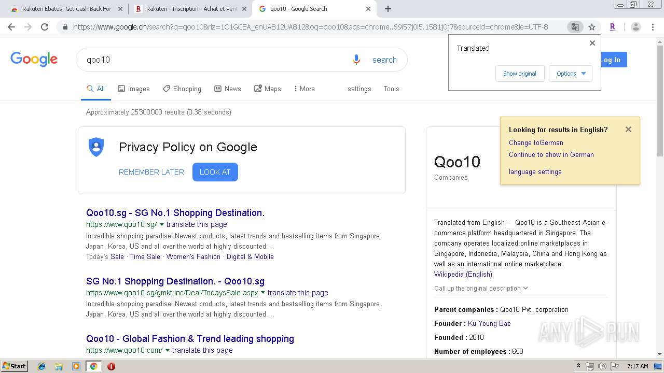The width and height of the screenshot is (664, 373).
Task: Open 'Qoo10 - Global Fashion & Trend leading shopping'
Action: pos(190,339)
